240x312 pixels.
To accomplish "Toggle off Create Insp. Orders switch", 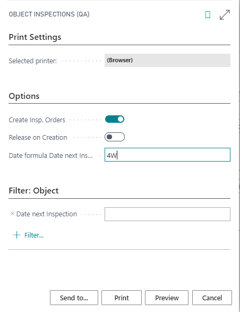I will (x=115, y=119).
